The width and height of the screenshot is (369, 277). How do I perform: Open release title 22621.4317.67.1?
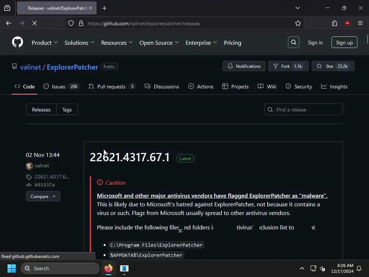point(129,157)
